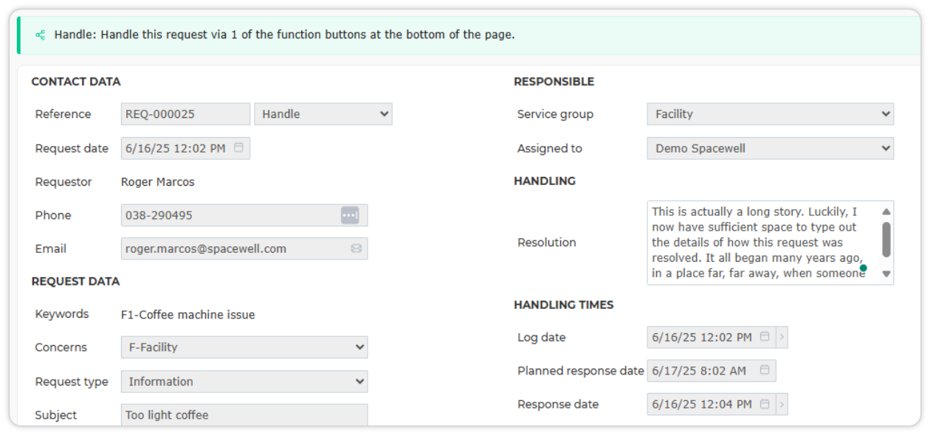Screen dimensions: 930x435
Task: Click arrow button next to Log date
Action: coord(782,337)
